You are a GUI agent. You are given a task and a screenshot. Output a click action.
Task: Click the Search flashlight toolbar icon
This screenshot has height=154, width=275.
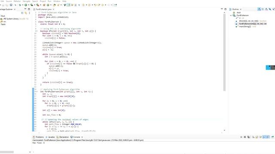coord(58,5)
